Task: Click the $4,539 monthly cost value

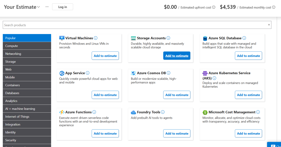Action: coord(228,7)
